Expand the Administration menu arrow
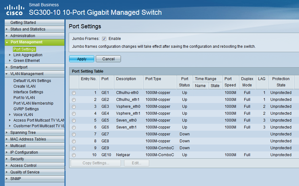This screenshot has width=299, height=186. [x=7, y=36]
